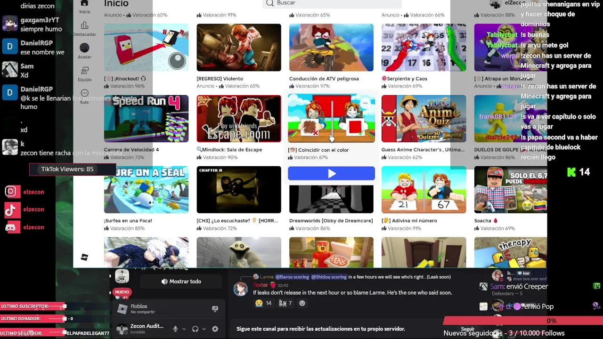Screen dimensions: 603x339
Task: Click the Carrera de Velocidad 4 title
Action: pyautogui.click(x=131, y=150)
